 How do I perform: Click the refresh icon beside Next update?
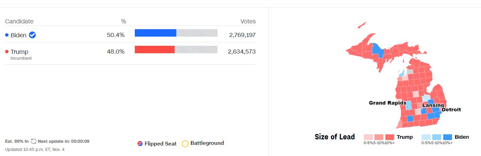point(34,141)
